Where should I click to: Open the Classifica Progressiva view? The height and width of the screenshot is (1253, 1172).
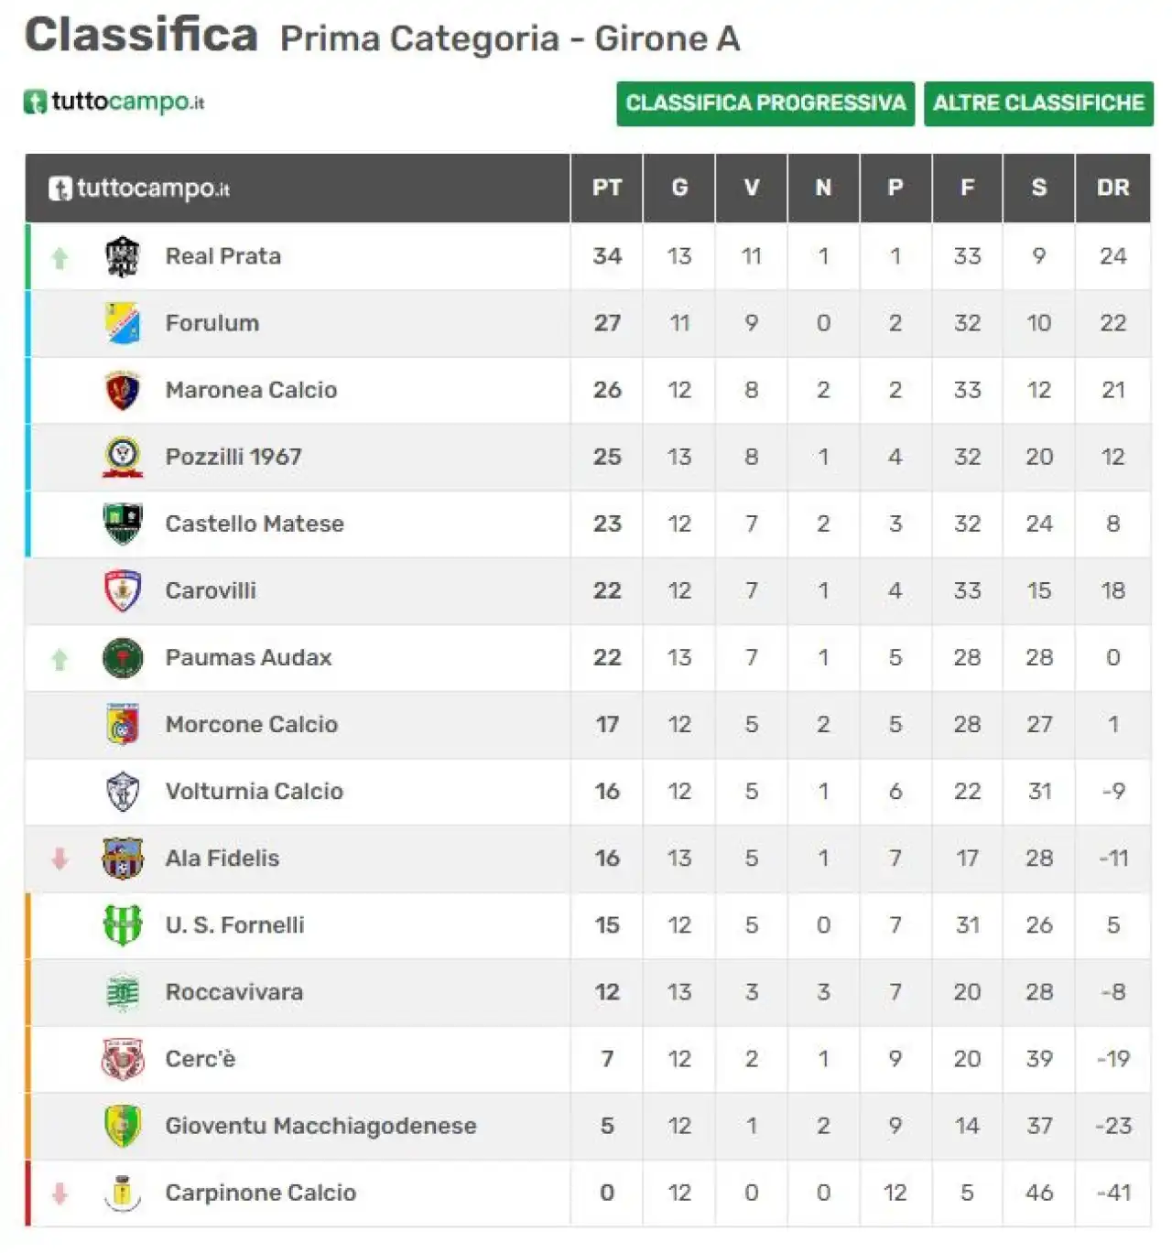click(765, 103)
